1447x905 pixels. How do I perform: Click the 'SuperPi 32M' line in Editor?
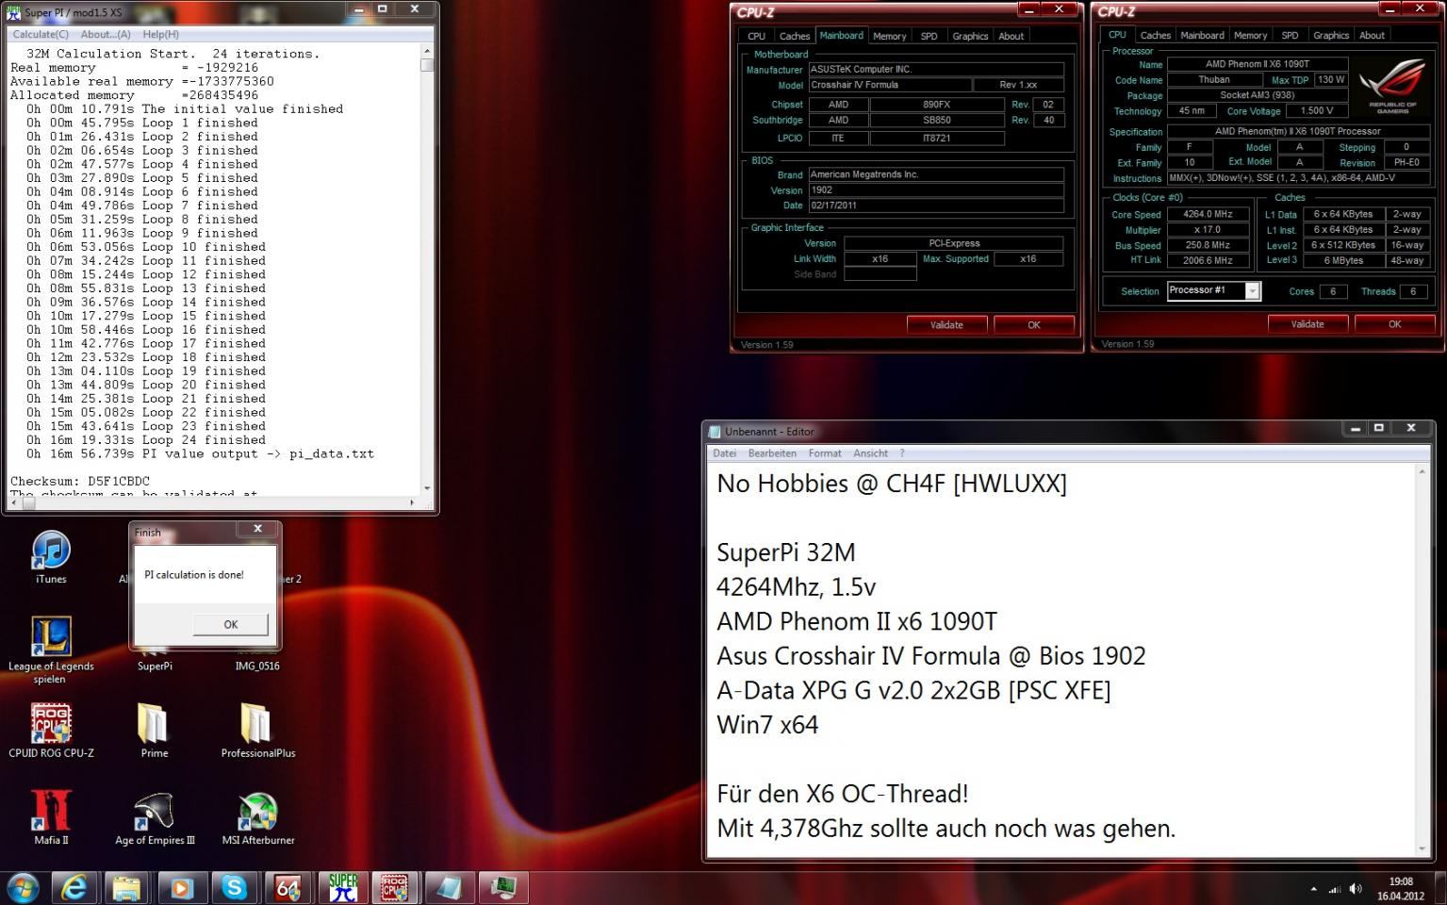[786, 552]
